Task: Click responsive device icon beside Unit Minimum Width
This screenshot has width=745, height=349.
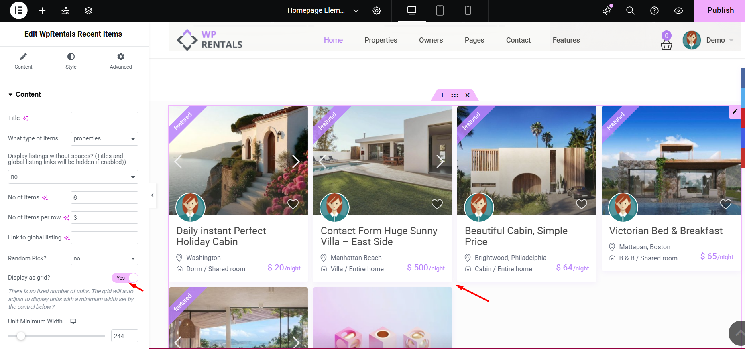Action: click(73, 321)
